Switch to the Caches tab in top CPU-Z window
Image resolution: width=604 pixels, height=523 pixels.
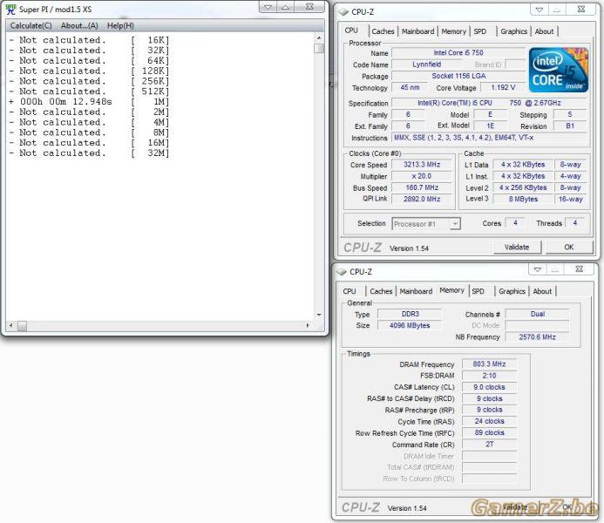(383, 31)
